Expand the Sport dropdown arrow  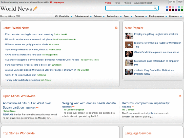click(132, 16)
